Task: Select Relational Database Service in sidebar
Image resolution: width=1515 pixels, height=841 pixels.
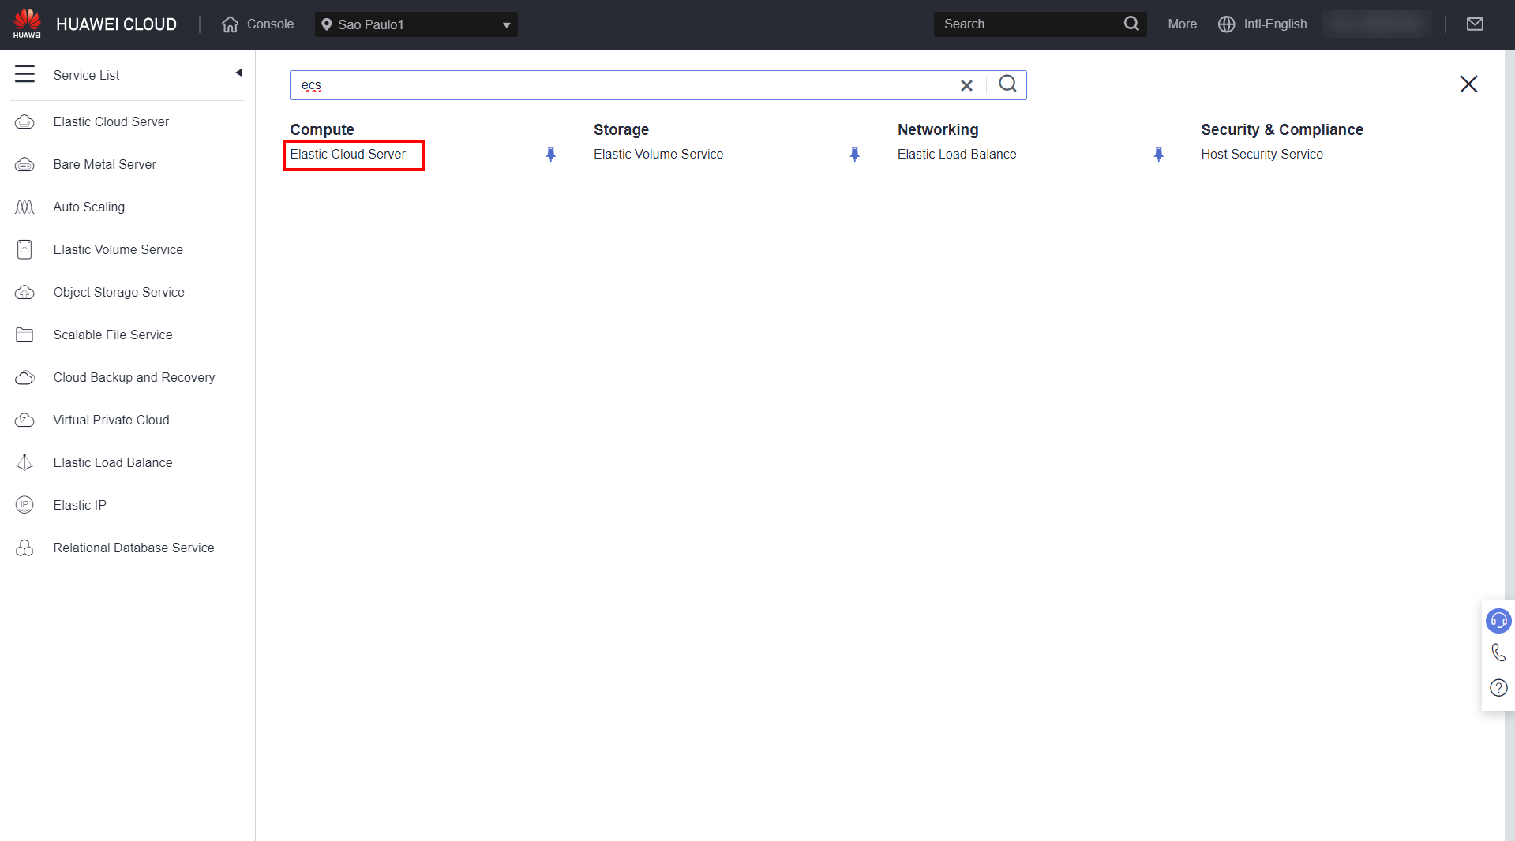Action: click(x=133, y=548)
